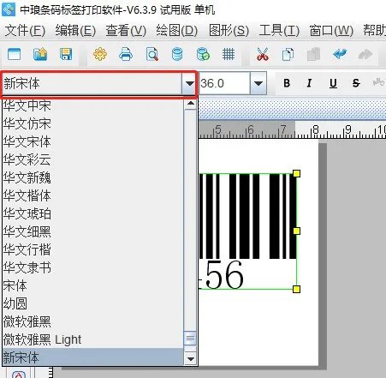The image size is (386, 378).
Task: Select 微软雅黑 Light from font list
Action: [92, 339]
